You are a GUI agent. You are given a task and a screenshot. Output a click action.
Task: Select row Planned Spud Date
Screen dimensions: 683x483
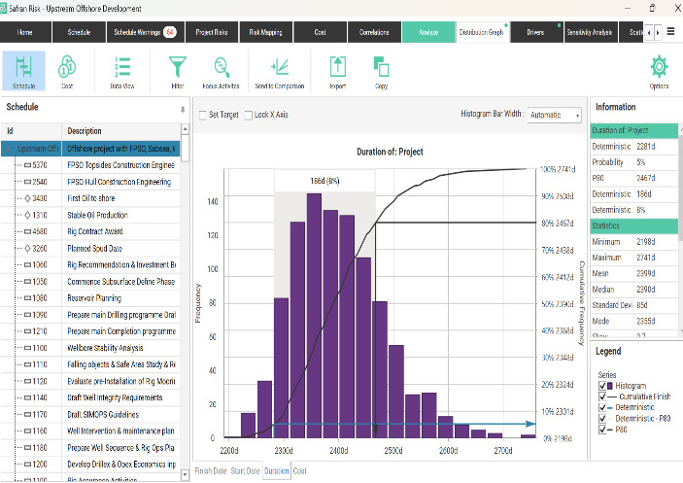point(90,248)
